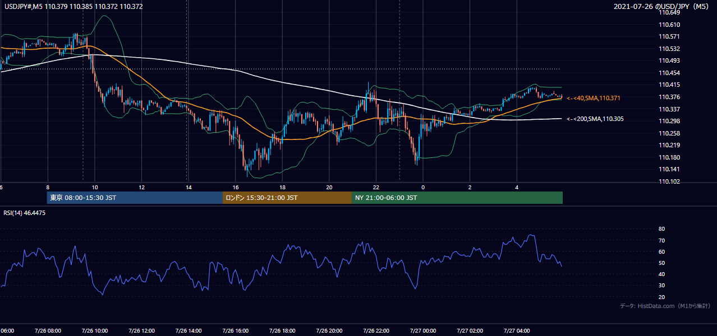The image size is (717, 336).
Task: Click price level 110.102 on axis
Action: [x=669, y=181]
